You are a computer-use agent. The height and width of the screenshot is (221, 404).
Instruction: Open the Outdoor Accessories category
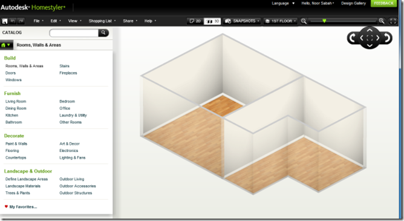click(x=77, y=186)
